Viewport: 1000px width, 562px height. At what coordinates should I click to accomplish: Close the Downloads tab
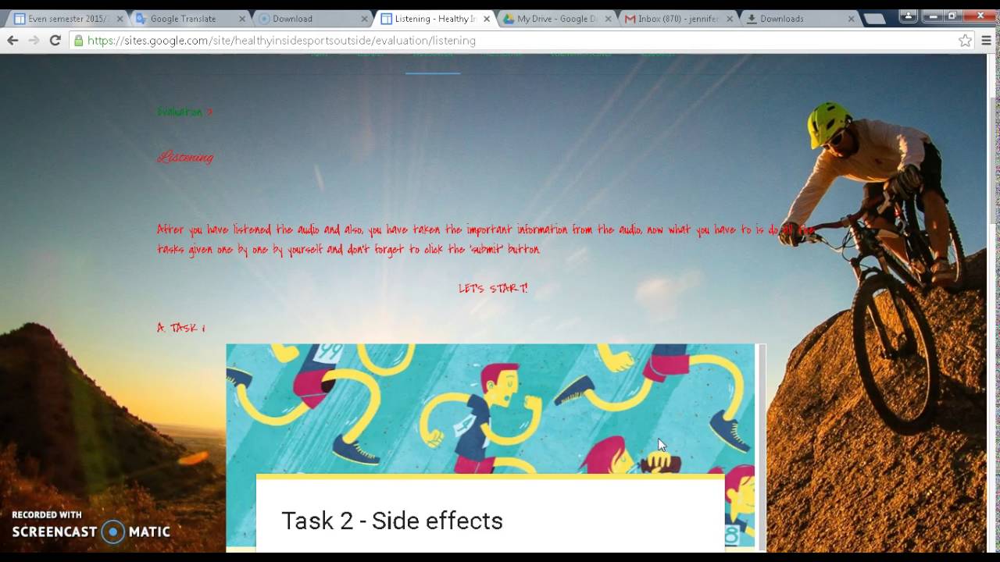[852, 19]
